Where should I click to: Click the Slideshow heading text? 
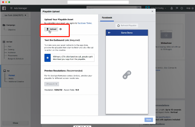pyautogui.click(x=166, y=43)
